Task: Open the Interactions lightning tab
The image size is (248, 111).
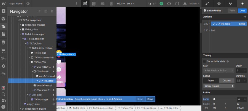Action: 242,4
